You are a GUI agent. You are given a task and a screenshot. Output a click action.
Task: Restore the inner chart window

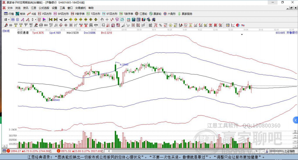pos(291,8)
